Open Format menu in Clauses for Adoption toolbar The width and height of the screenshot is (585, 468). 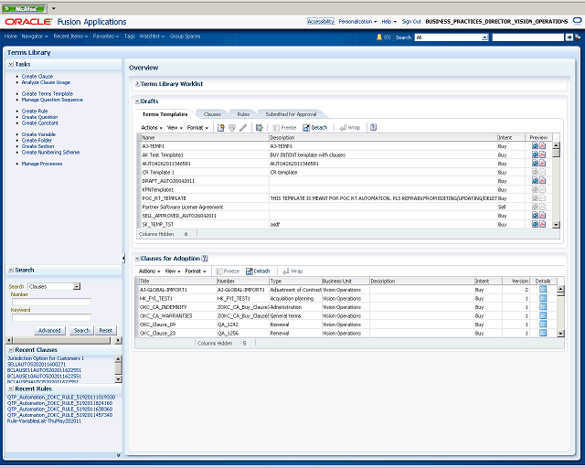point(196,271)
